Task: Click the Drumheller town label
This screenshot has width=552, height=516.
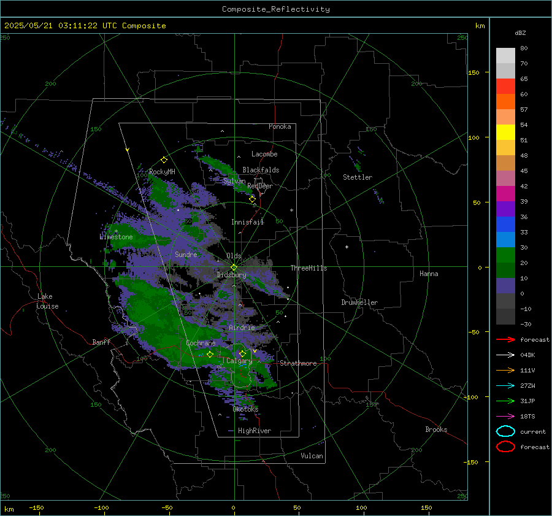Action: click(359, 302)
